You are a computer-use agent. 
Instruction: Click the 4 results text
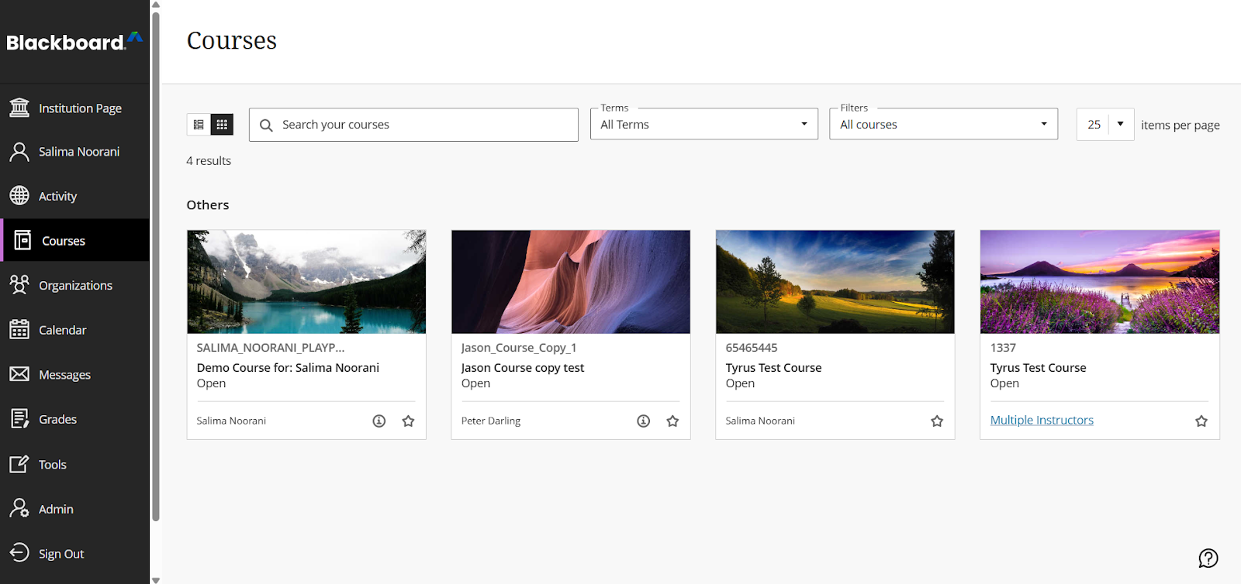[x=209, y=161]
